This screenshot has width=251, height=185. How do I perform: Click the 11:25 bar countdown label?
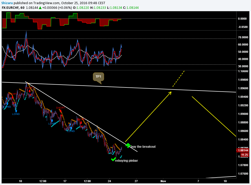point(245,155)
